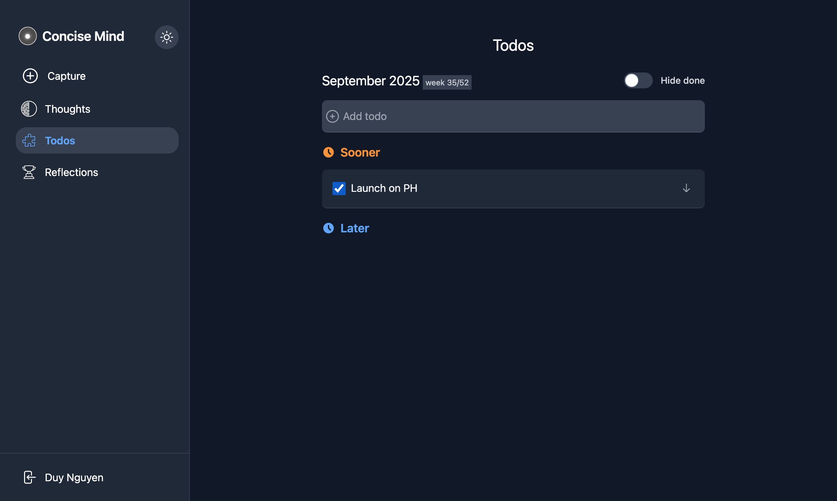837x501 pixels.
Task: Uncheck the Launch on PH checkbox
Action: pos(339,189)
